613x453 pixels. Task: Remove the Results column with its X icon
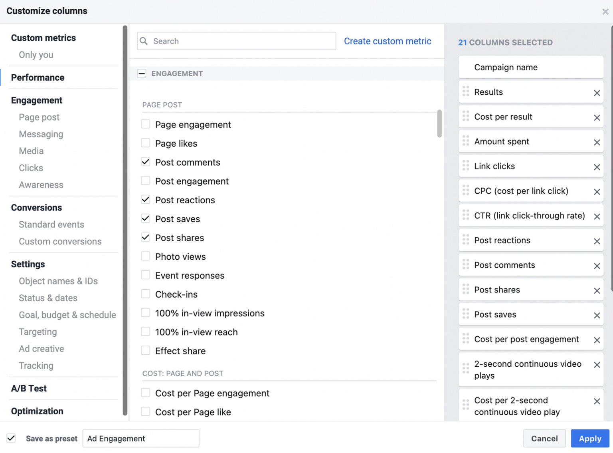coord(597,93)
